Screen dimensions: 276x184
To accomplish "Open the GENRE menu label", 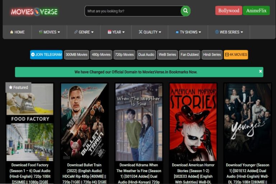I will [x=84, y=32].
